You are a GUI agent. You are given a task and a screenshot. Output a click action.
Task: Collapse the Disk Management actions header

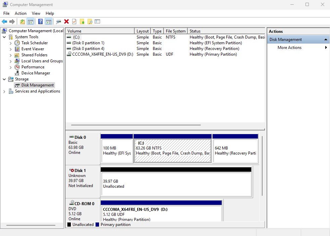click(x=325, y=40)
